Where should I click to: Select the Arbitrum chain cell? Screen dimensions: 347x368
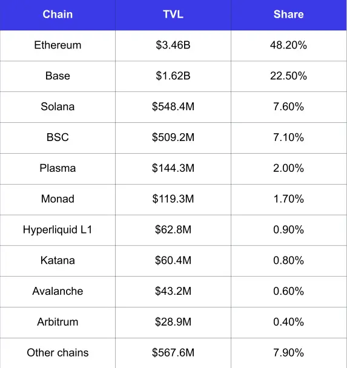pos(58,322)
